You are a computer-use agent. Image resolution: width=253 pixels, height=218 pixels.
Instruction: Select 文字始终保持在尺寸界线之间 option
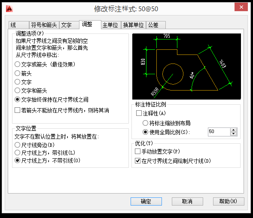pos(51,100)
